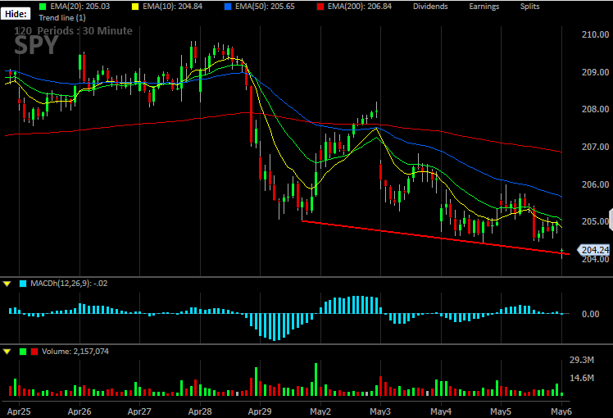
Task: Collapse the Volume panel with yellow triangle
Action: tap(7, 352)
